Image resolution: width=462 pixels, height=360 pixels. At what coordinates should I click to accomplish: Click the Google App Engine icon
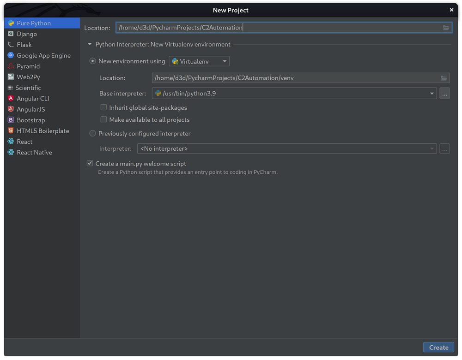point(10,55)
